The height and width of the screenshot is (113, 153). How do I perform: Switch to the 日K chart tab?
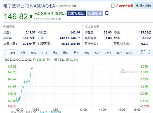click(x=55, y=53)
